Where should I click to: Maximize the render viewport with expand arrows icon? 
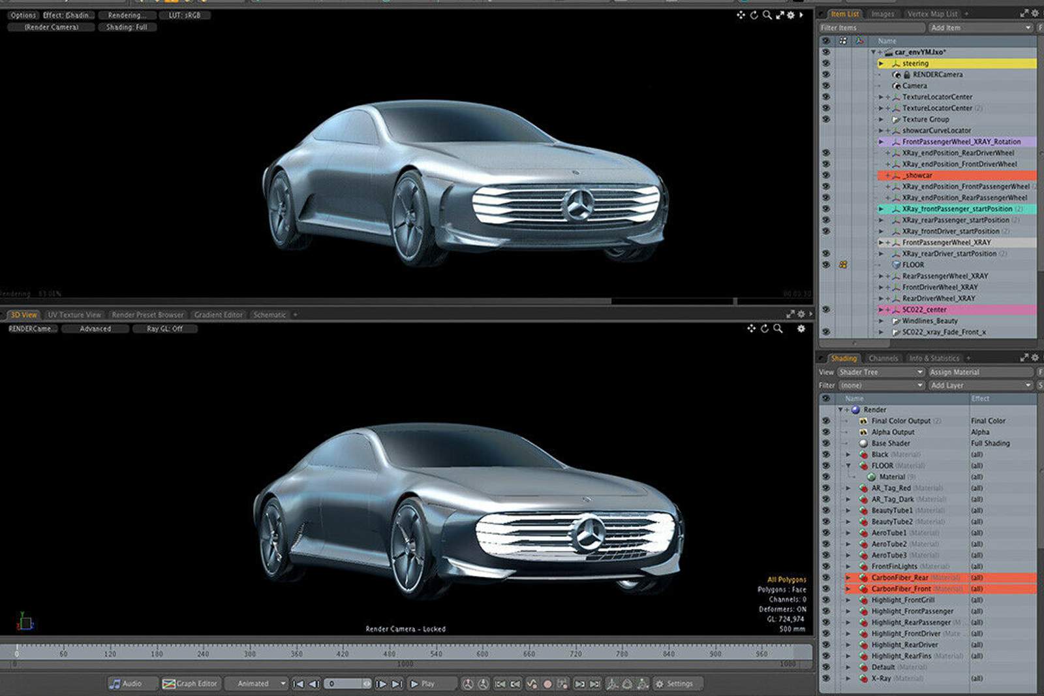pyautogui.click(x=780, y=14)
